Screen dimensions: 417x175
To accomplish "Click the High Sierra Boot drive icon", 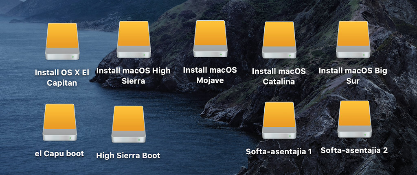I will (x=128, y=124).
